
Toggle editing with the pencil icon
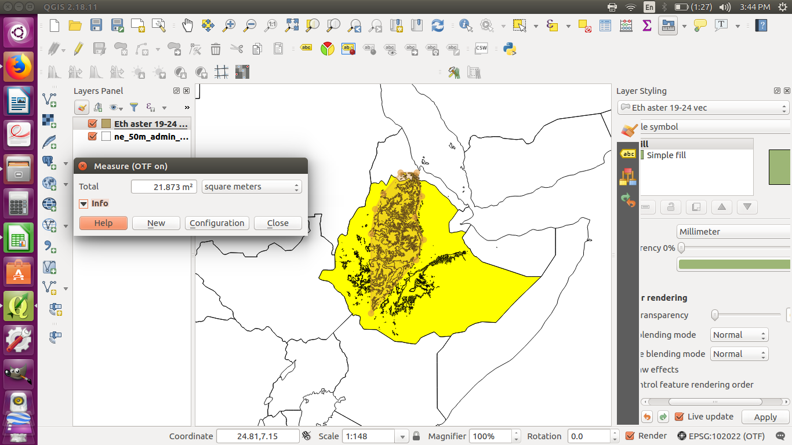[x=78, y=49]
